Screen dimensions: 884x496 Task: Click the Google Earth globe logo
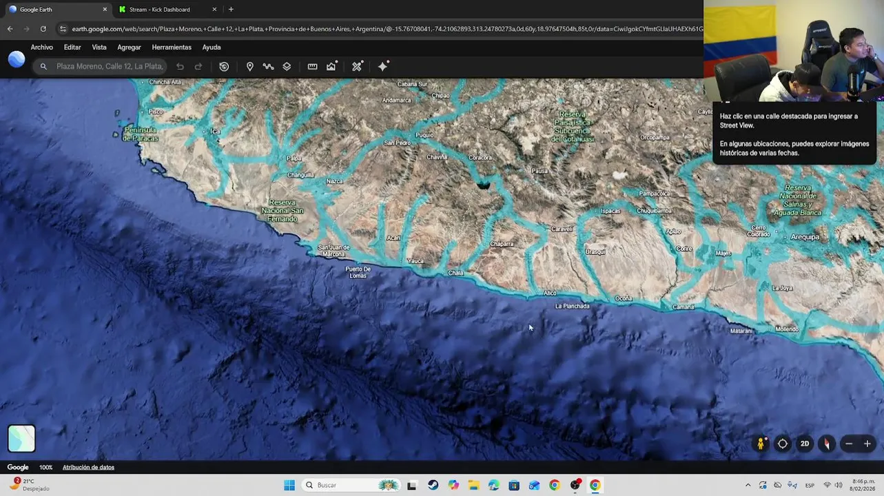pos(17,60)
